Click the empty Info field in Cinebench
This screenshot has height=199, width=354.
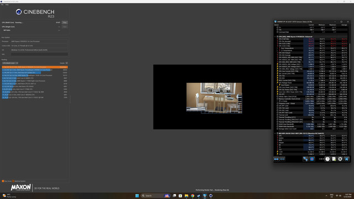tap(39, 54)
